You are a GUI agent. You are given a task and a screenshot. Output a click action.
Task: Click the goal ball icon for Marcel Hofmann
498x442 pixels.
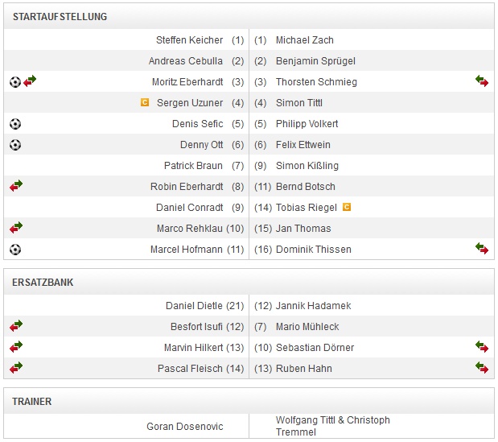click(15, 250)
